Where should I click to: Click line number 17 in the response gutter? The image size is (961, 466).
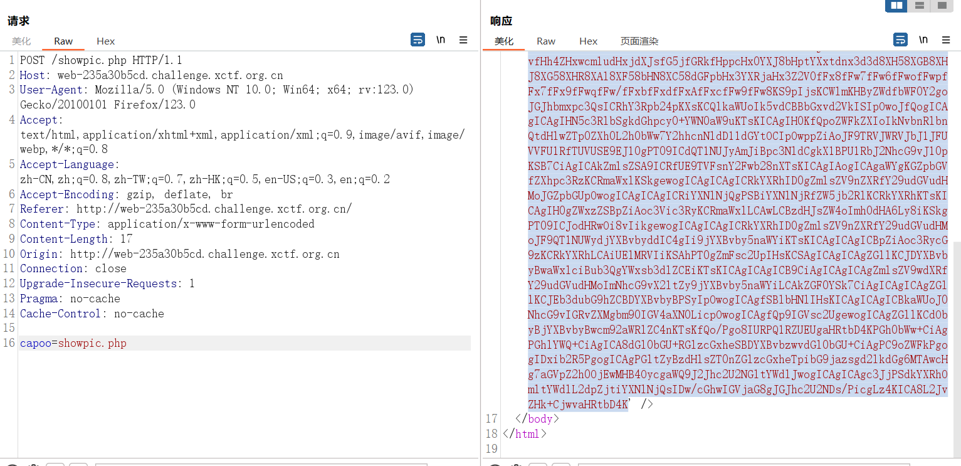[491, 419]
